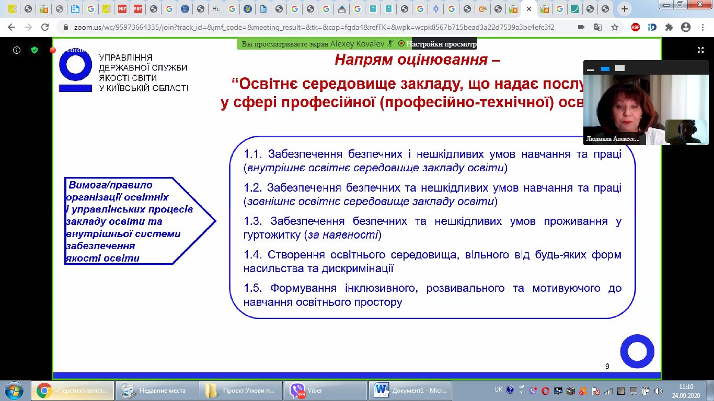Click the camera icon in the address bar

coord(581,27)
